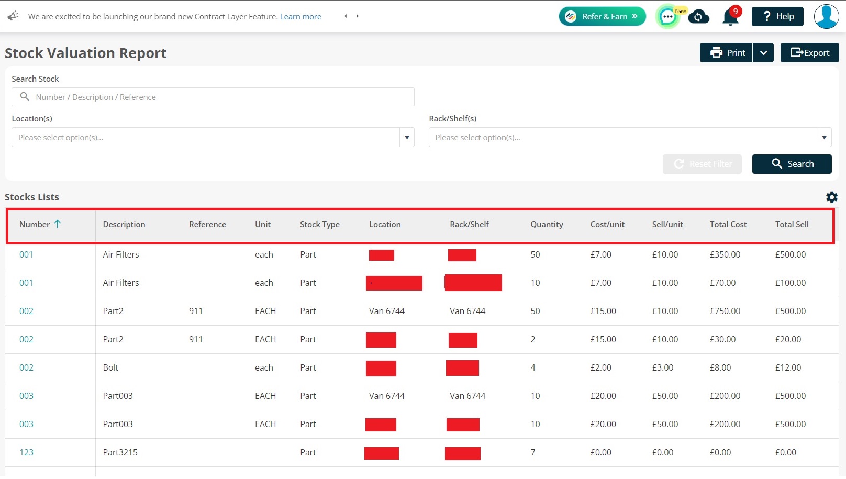Sort by Total Cost column header
Viewport: 846px width, 479px height.
[x=728, y=224]
